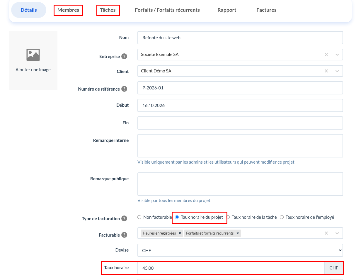Screen dimensions: 356x280
Task: Open the Facturable dropdown arrow
Action: (337, 233)
